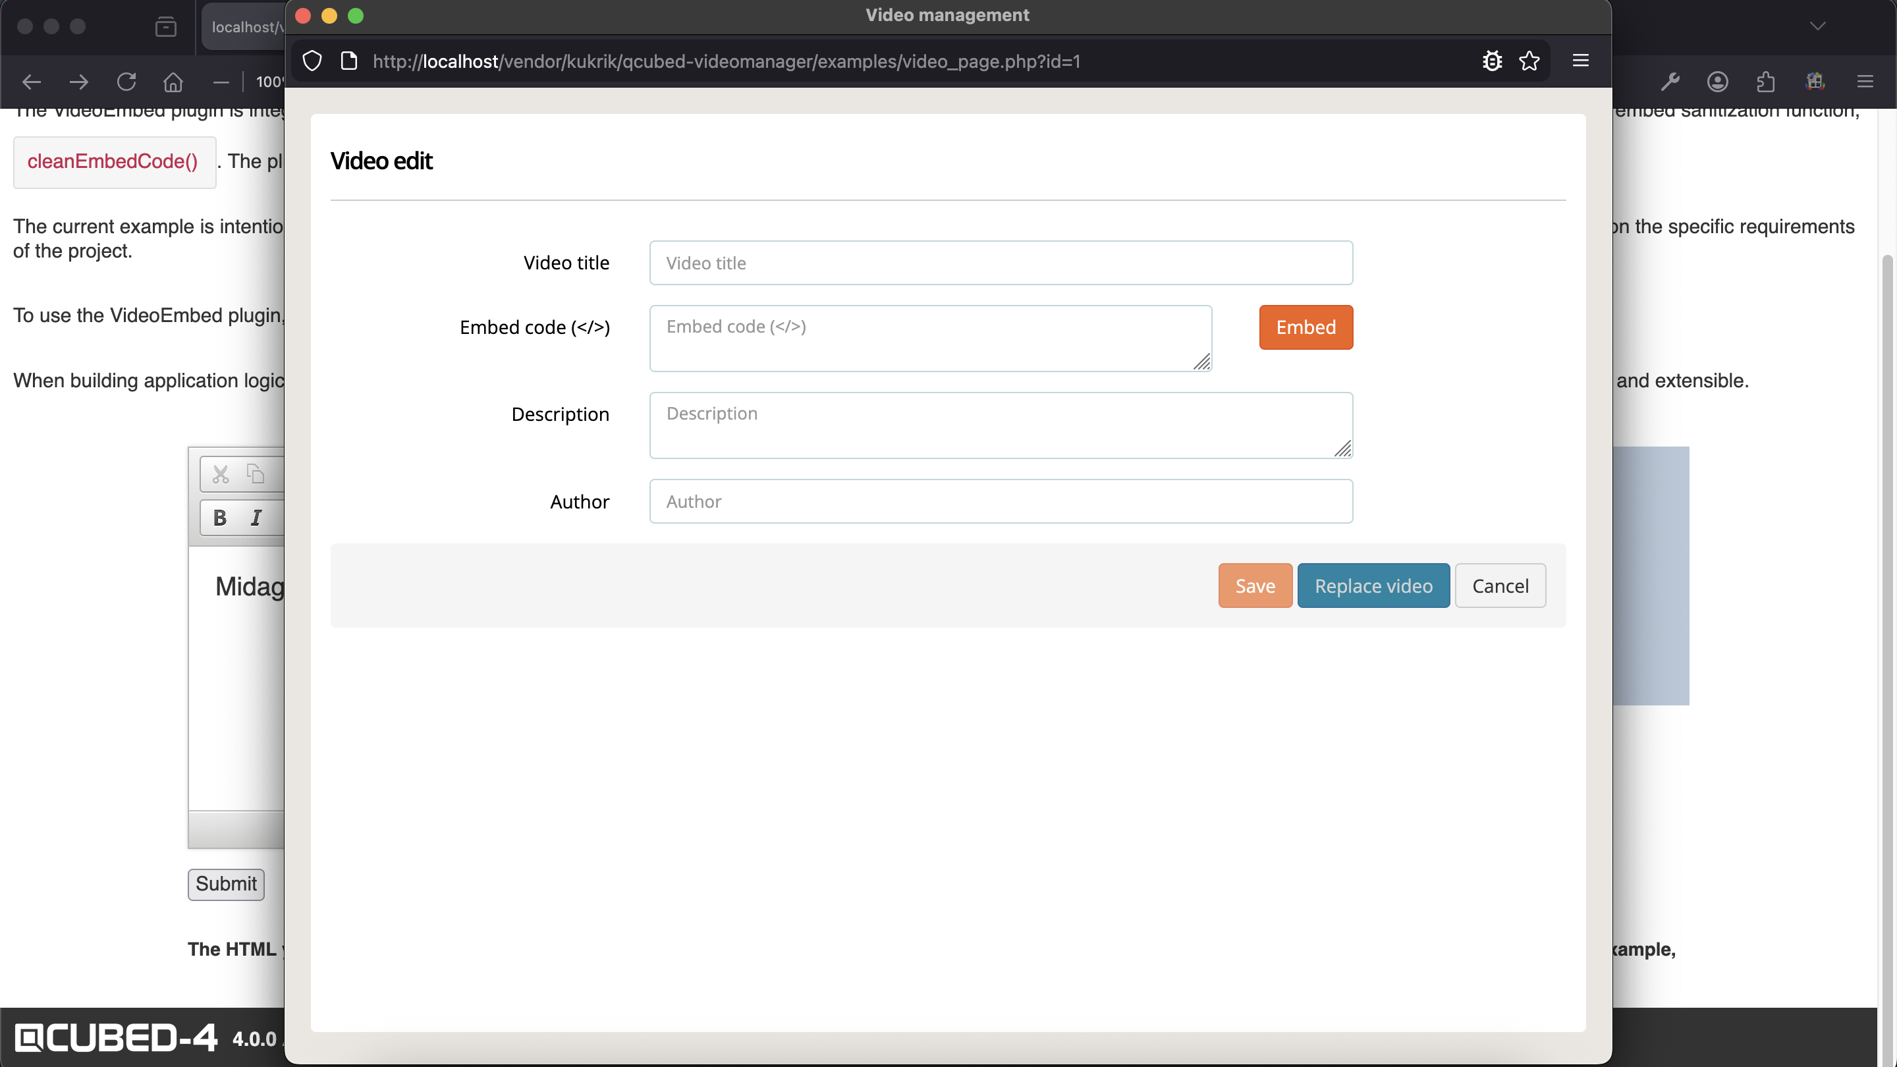Click the Replace video button
The height and width of the screenshot is (1067, 1897).
pos(1373,586)
